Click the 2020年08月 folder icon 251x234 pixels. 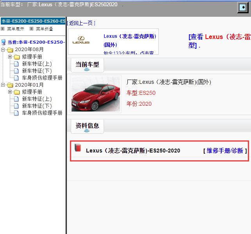click(x=10, y=50)
